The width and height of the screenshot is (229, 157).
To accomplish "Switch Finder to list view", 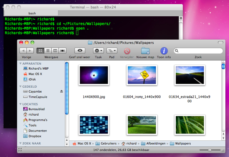I will [48, 51].
